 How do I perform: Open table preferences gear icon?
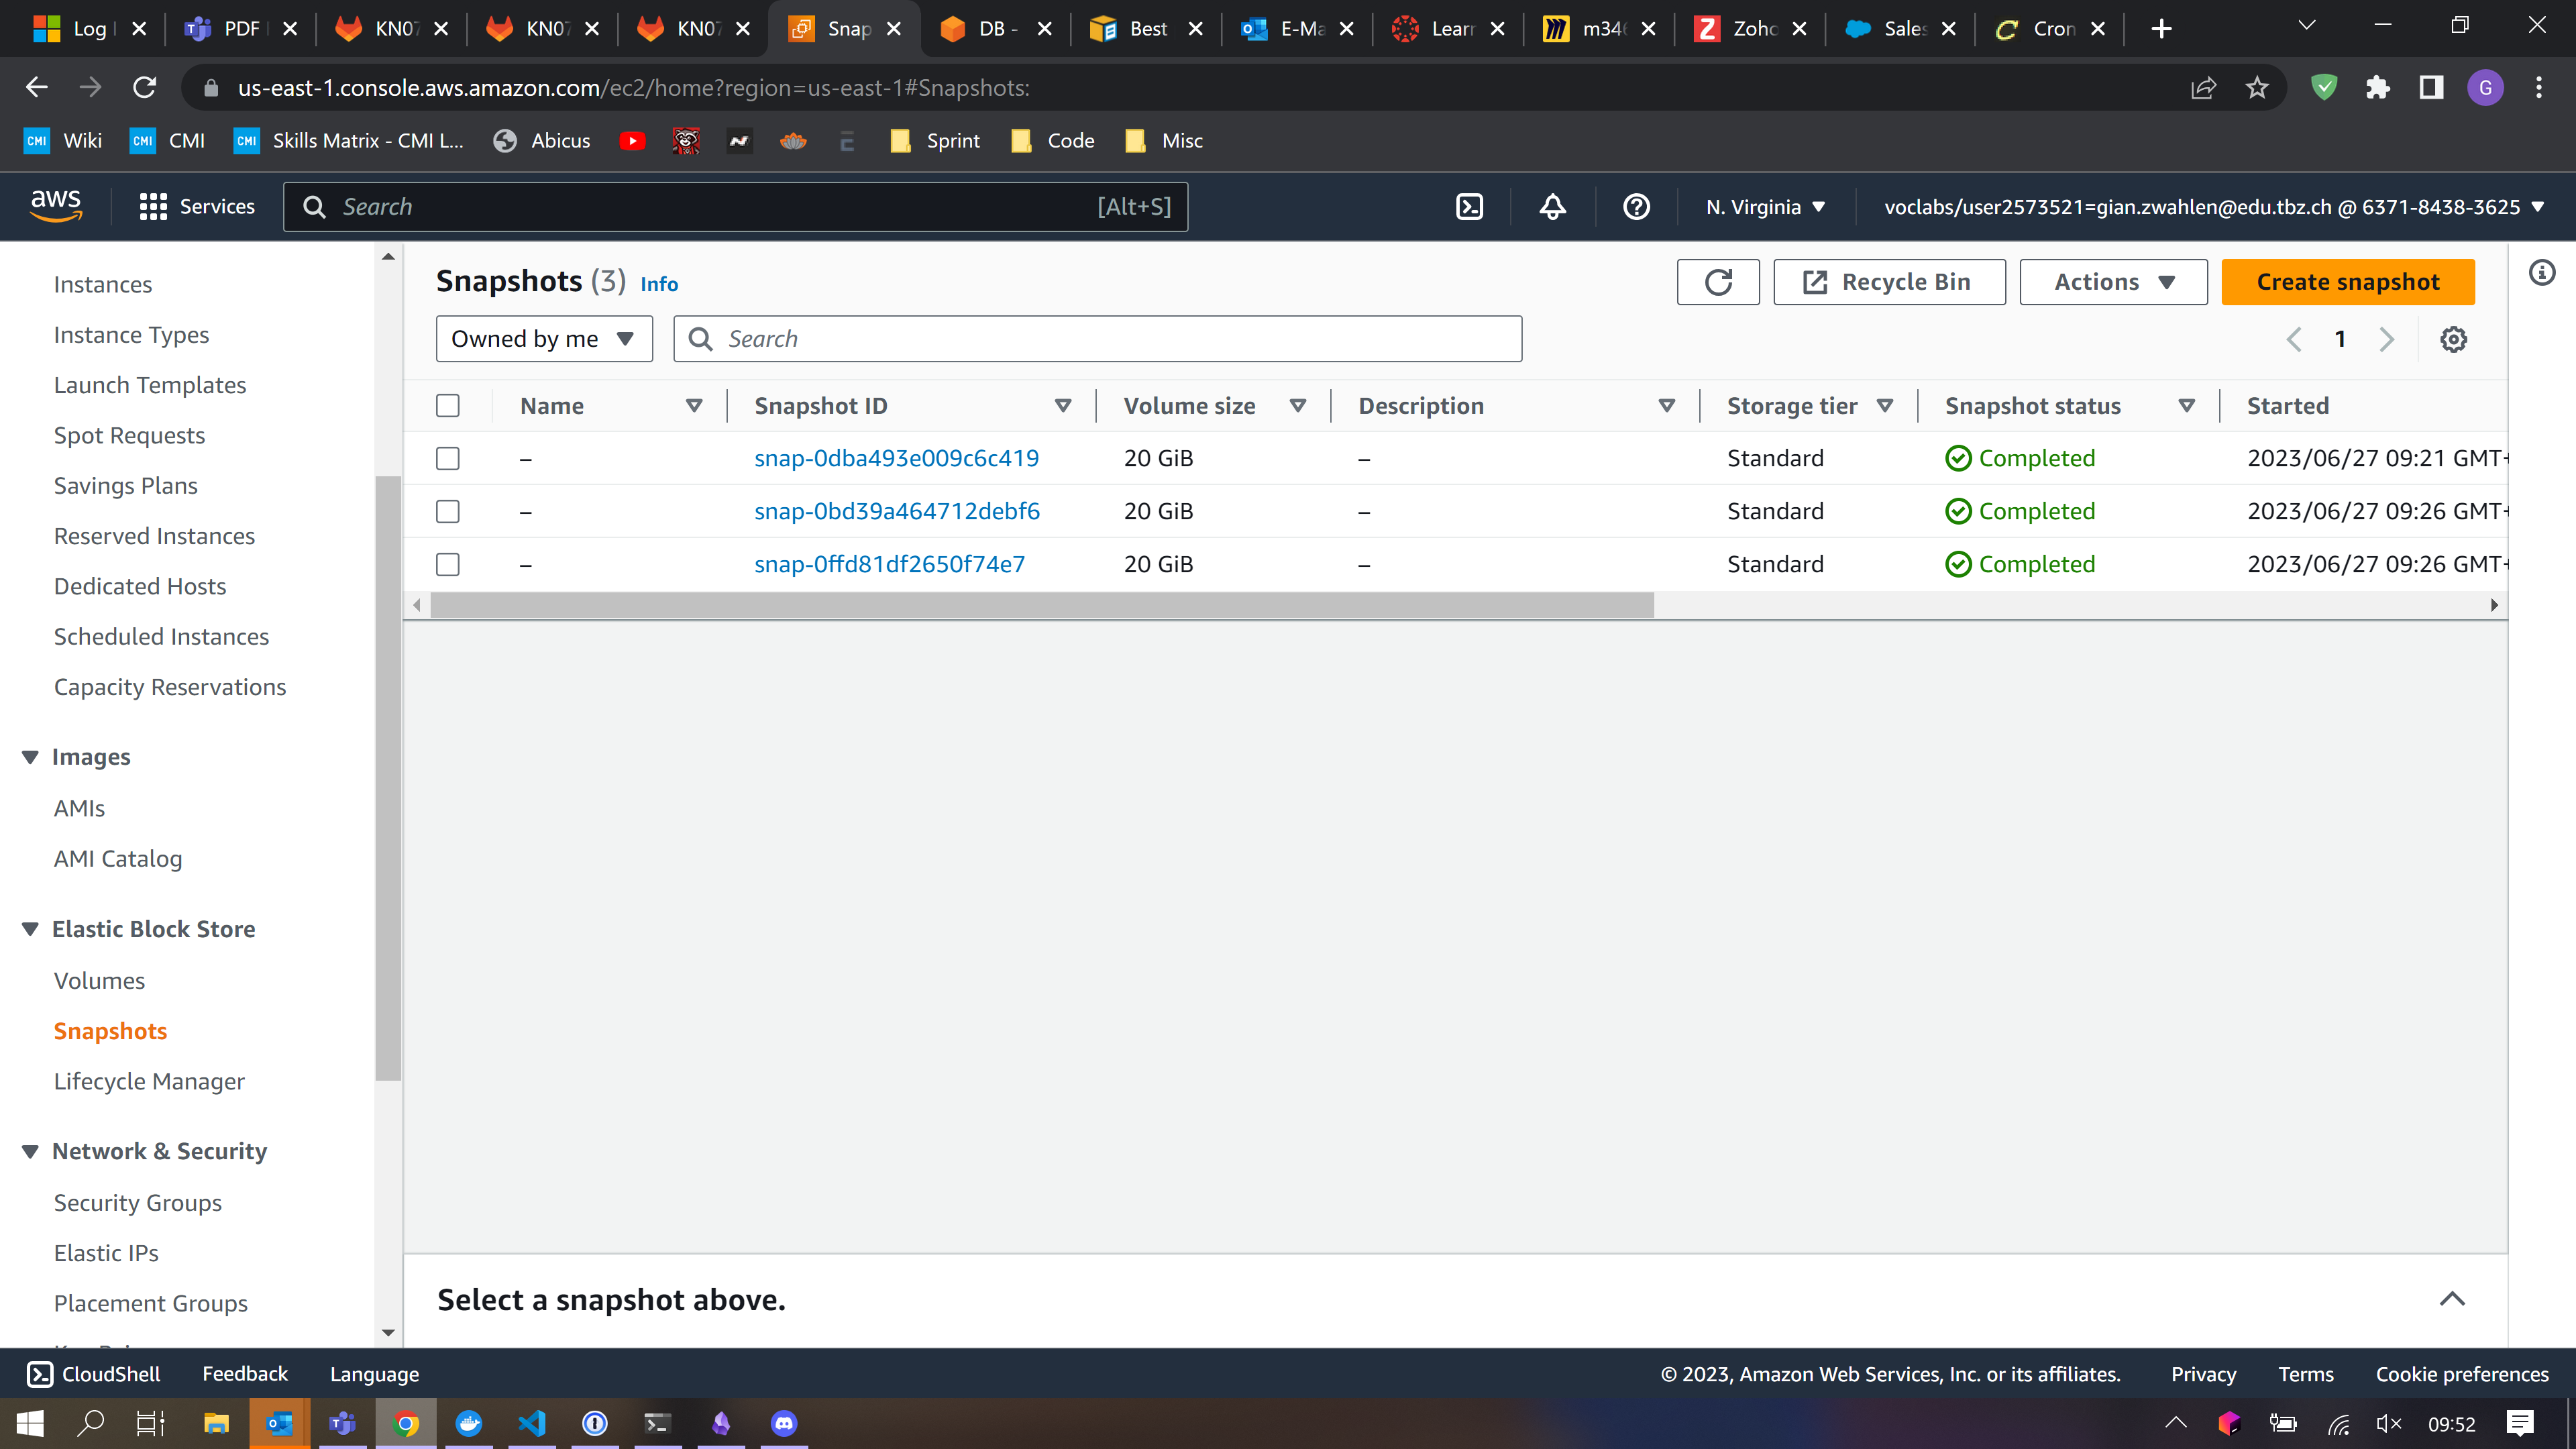[x=2453, y=339]
